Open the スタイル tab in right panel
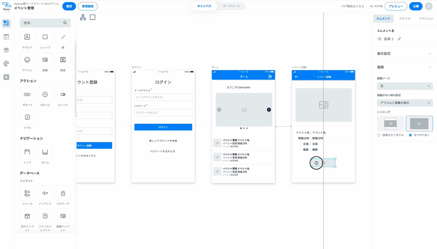This screenshot has width=437, height=249. [405, 18]
